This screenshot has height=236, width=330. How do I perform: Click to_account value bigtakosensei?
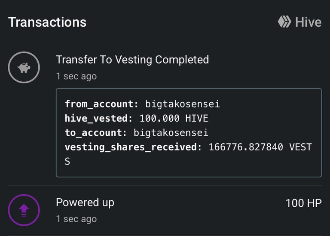[x=171, y=133]
